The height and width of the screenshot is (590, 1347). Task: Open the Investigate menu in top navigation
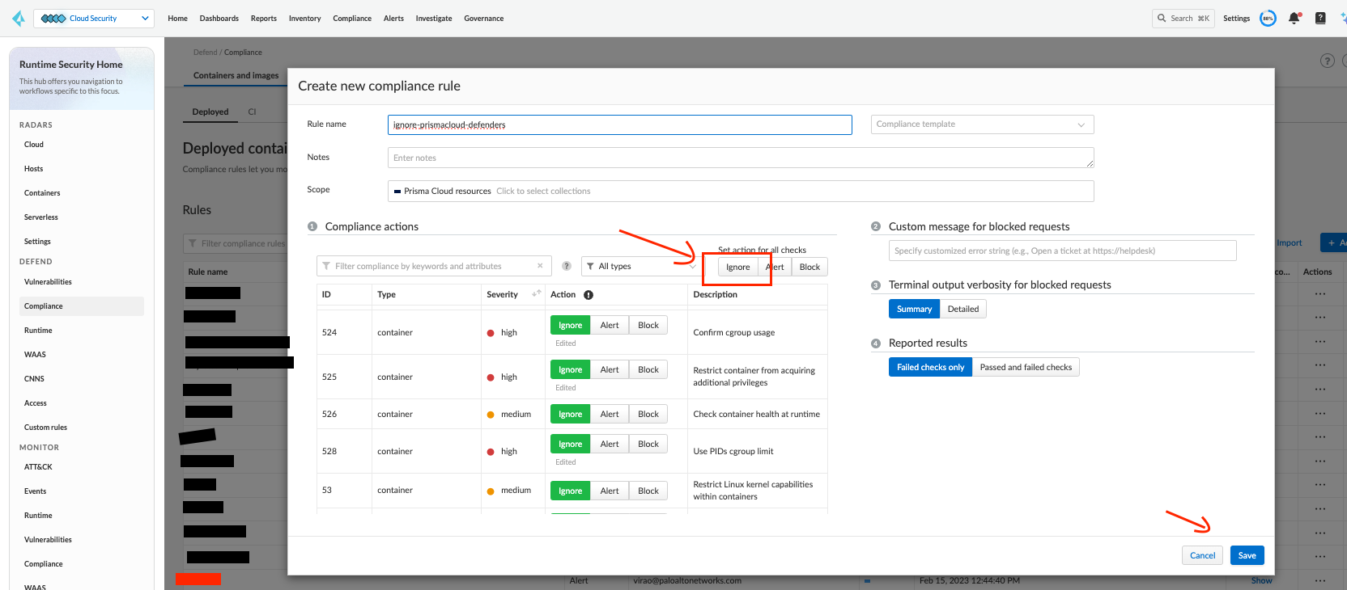[434, 19]
